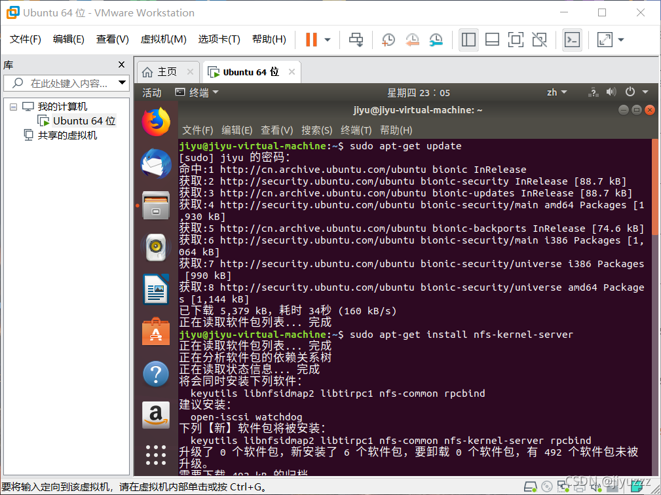Close the 库 library panel
661x495 pixels.
(x=121, y=64)
